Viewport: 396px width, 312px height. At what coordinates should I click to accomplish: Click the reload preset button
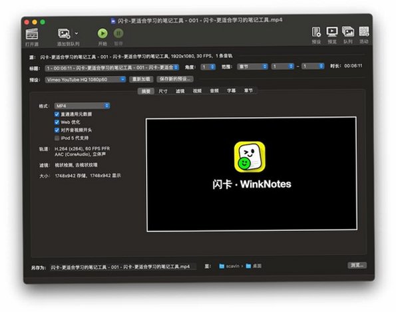coord(141,79)
